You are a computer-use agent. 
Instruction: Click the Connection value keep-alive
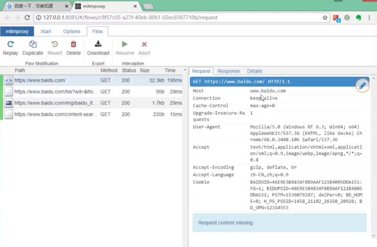point(264,98)
